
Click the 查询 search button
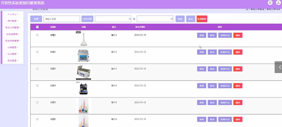pyautogui.click(x=180, y=19)
